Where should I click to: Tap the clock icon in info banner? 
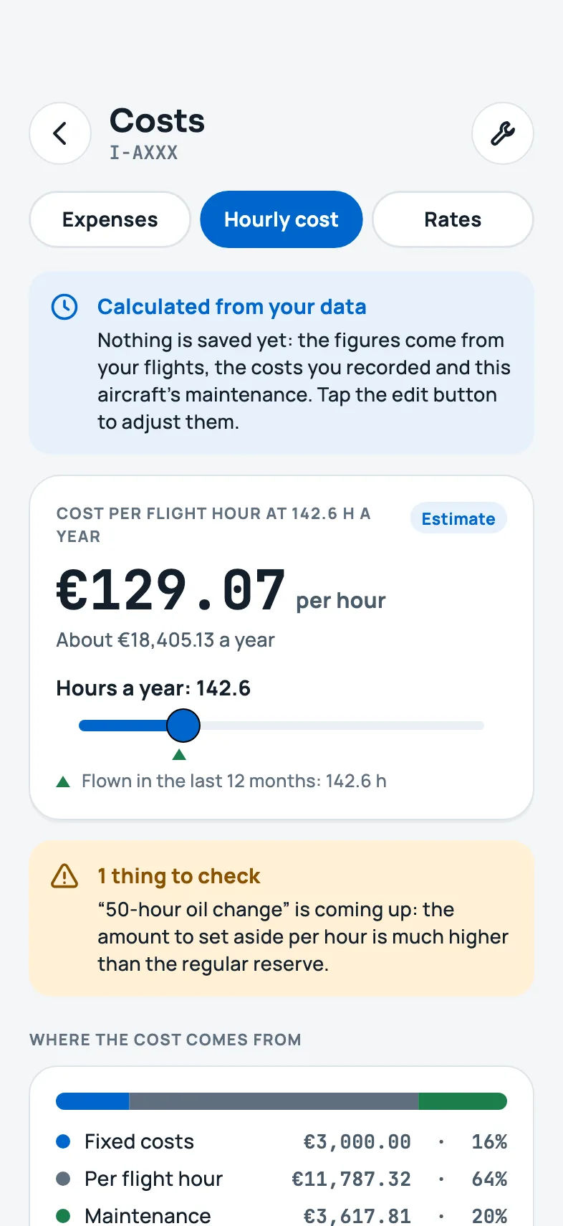[64, 307]
